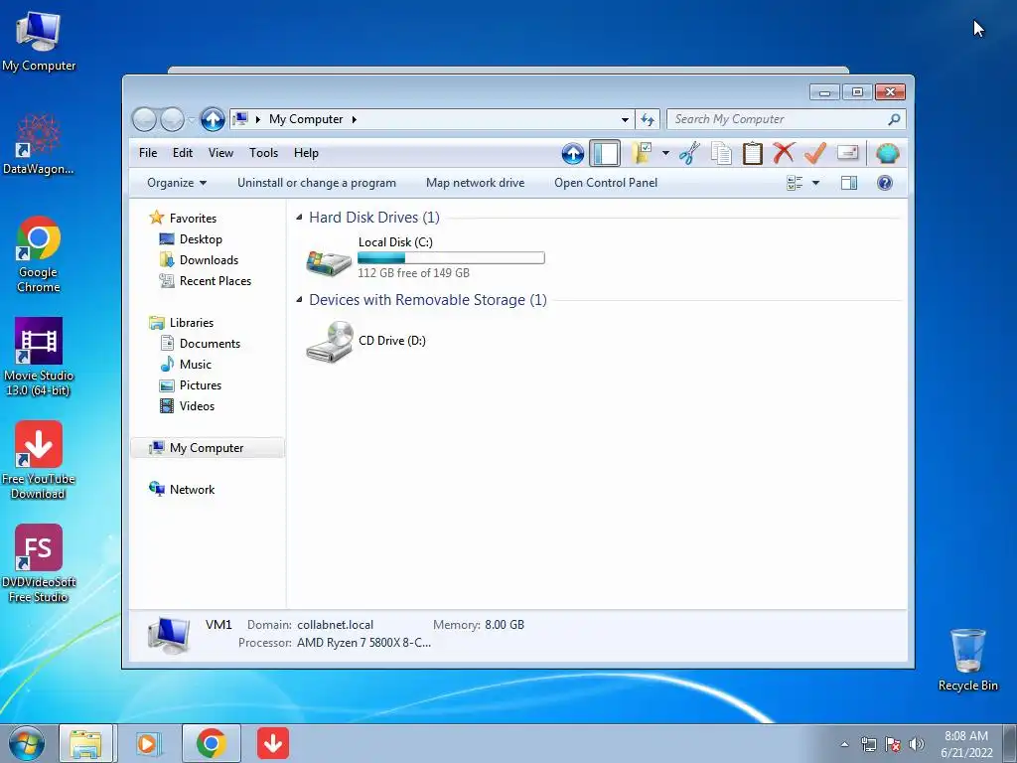This screenshot has height=763, width=1017.
Task: Show hidden tray icons arrow
Action: pyautogui.click(x=844, y=744)
